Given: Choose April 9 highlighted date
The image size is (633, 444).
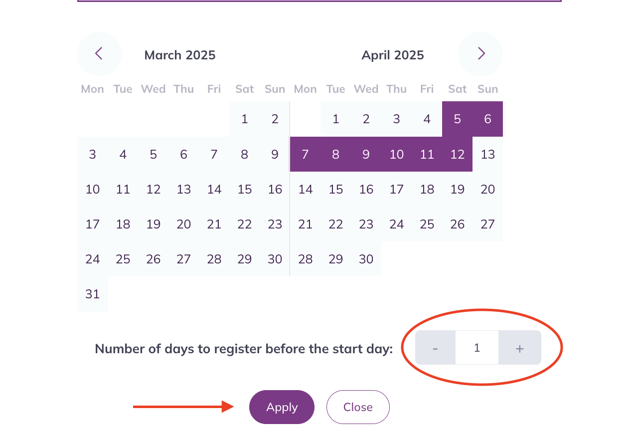Looking at the screenshot, I should (366, 154).
